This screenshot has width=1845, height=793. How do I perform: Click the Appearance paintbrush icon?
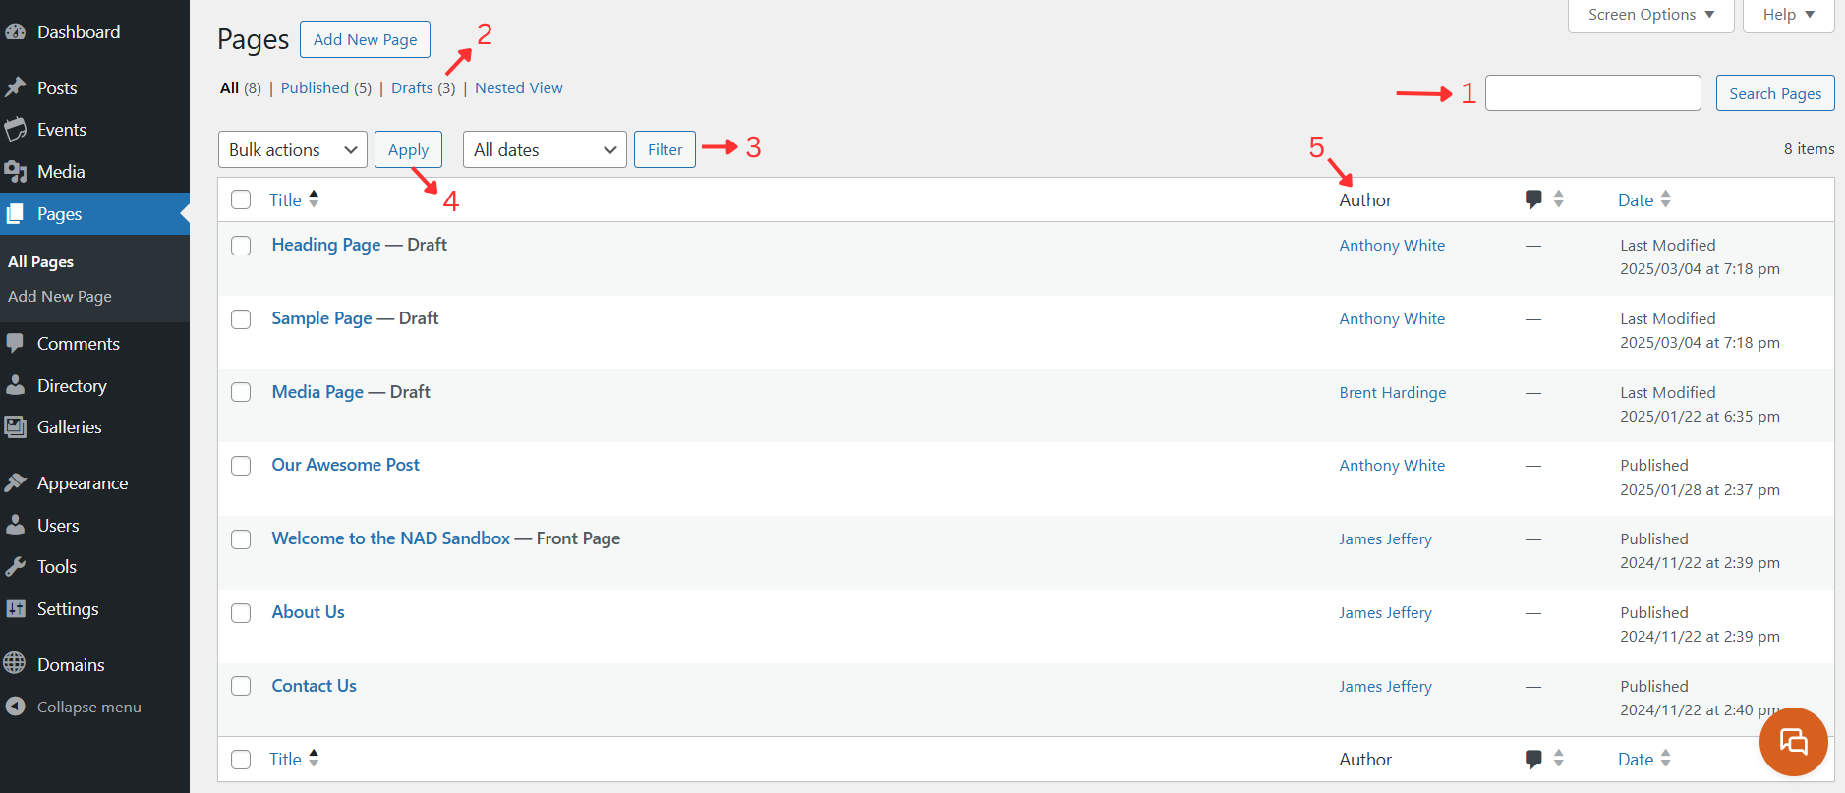[15, 482]
